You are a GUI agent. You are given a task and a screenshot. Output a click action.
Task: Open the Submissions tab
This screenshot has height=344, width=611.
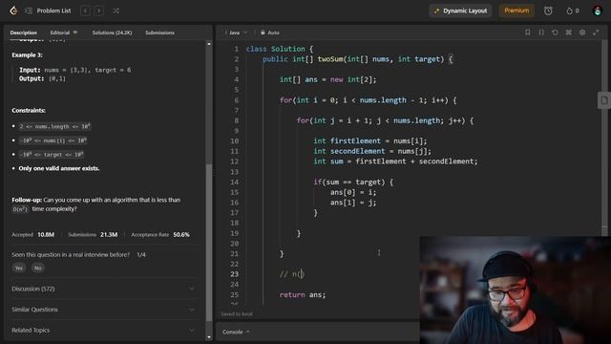159,32
